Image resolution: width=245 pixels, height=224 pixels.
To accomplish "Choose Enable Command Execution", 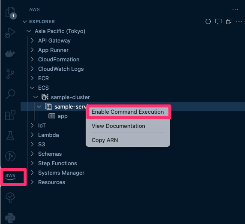I will [x=128, y=112].
